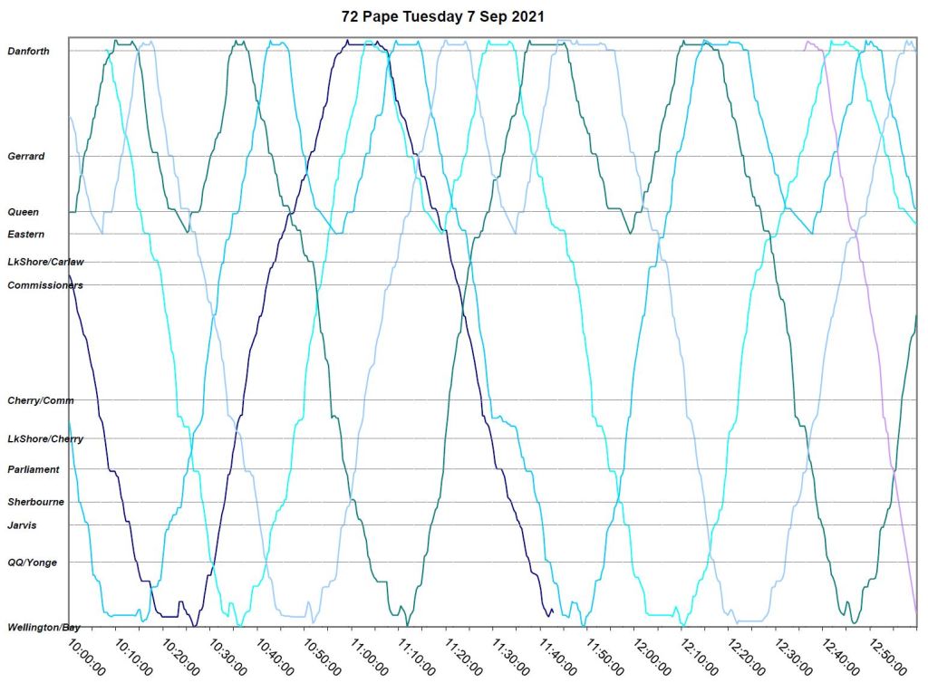Click the 11:00:00 time axis label
This screenshot has height=683, width=928.
click(x=371, y=656)
